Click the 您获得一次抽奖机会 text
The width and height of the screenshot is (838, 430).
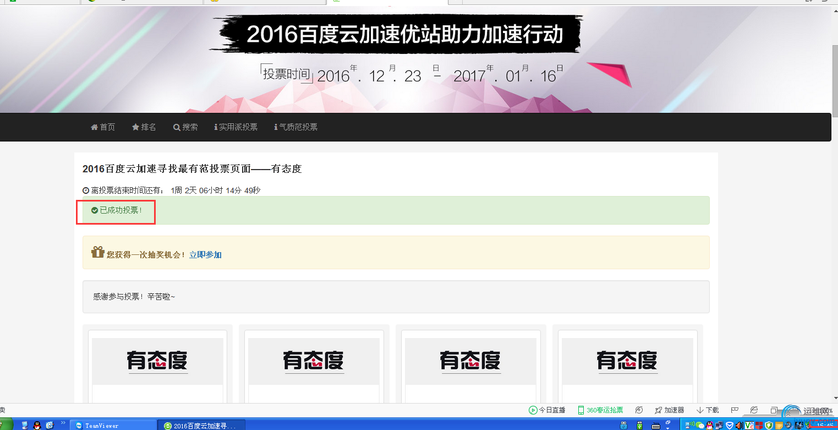point(146,255)
